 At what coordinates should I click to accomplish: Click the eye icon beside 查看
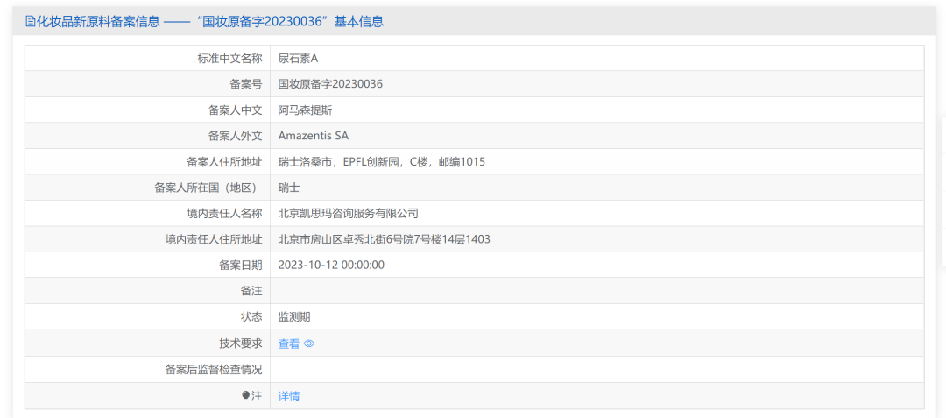coord(308,344)
